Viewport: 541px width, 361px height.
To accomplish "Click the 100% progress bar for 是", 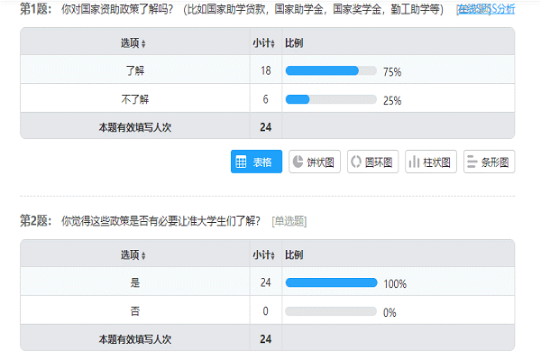I will (330, 283).
